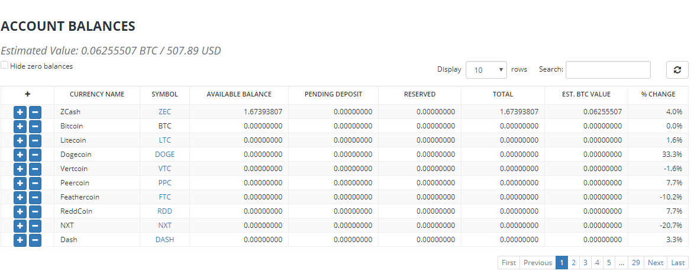Open the Display rows dropdown
Viewport: 694px width, 280px height.
(x=486, y=70)
